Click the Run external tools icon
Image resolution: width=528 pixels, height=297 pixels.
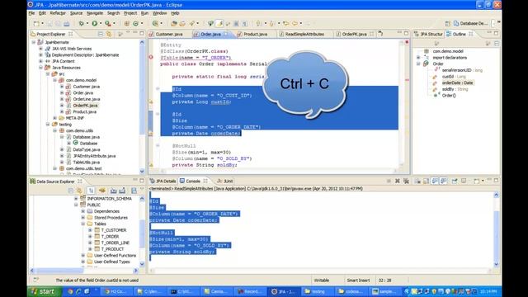[108, 24]
